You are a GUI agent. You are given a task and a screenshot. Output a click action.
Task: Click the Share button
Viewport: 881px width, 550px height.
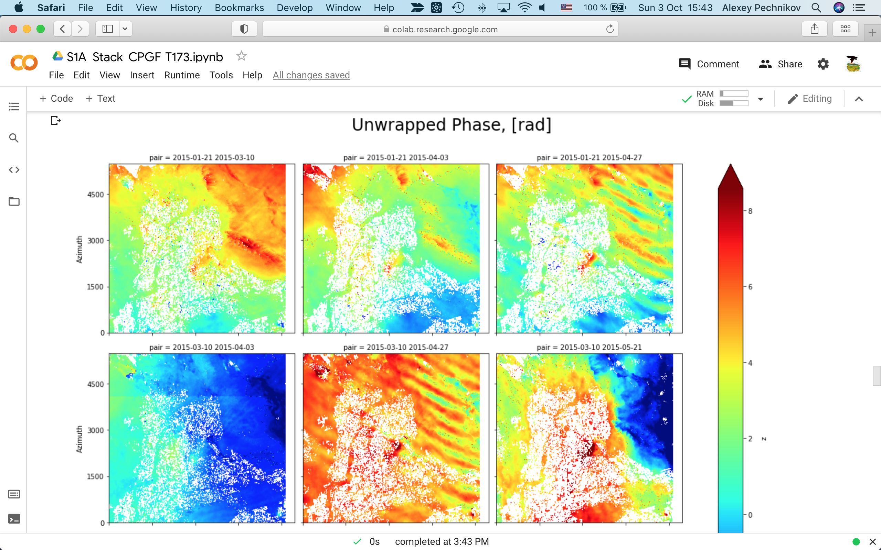(x=781, y=64)
